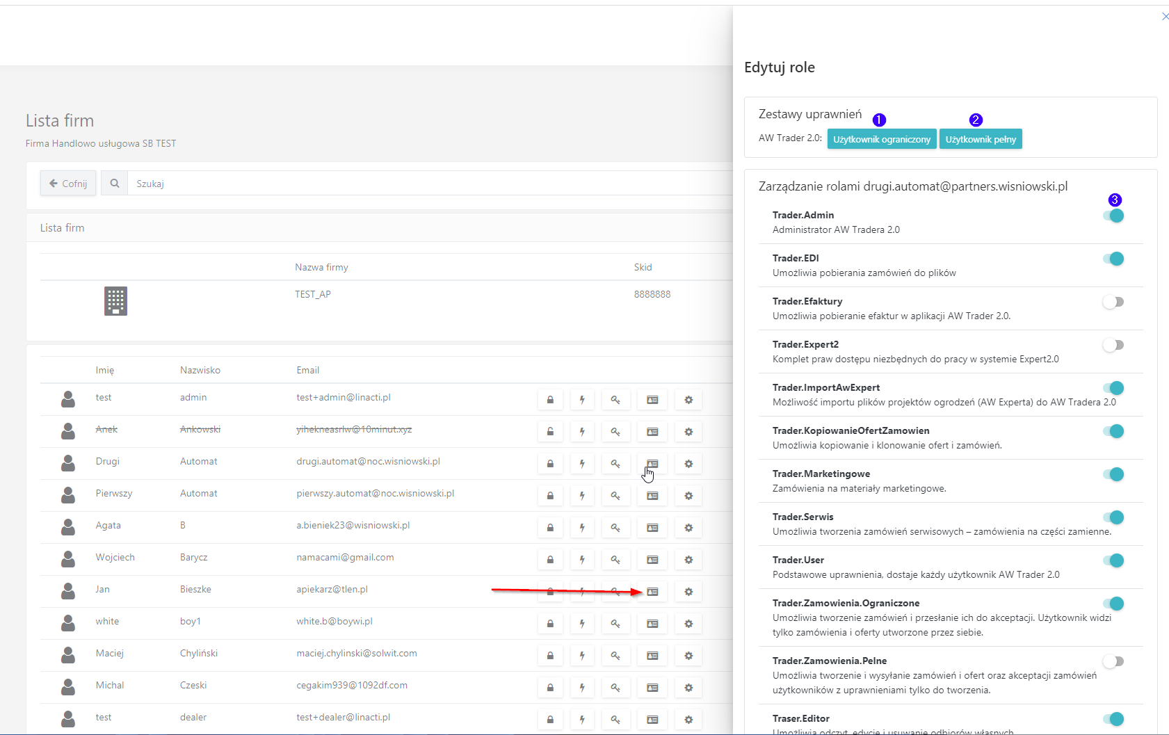Apply the Użytkownik pełny permission set

[x=980, y=140]
